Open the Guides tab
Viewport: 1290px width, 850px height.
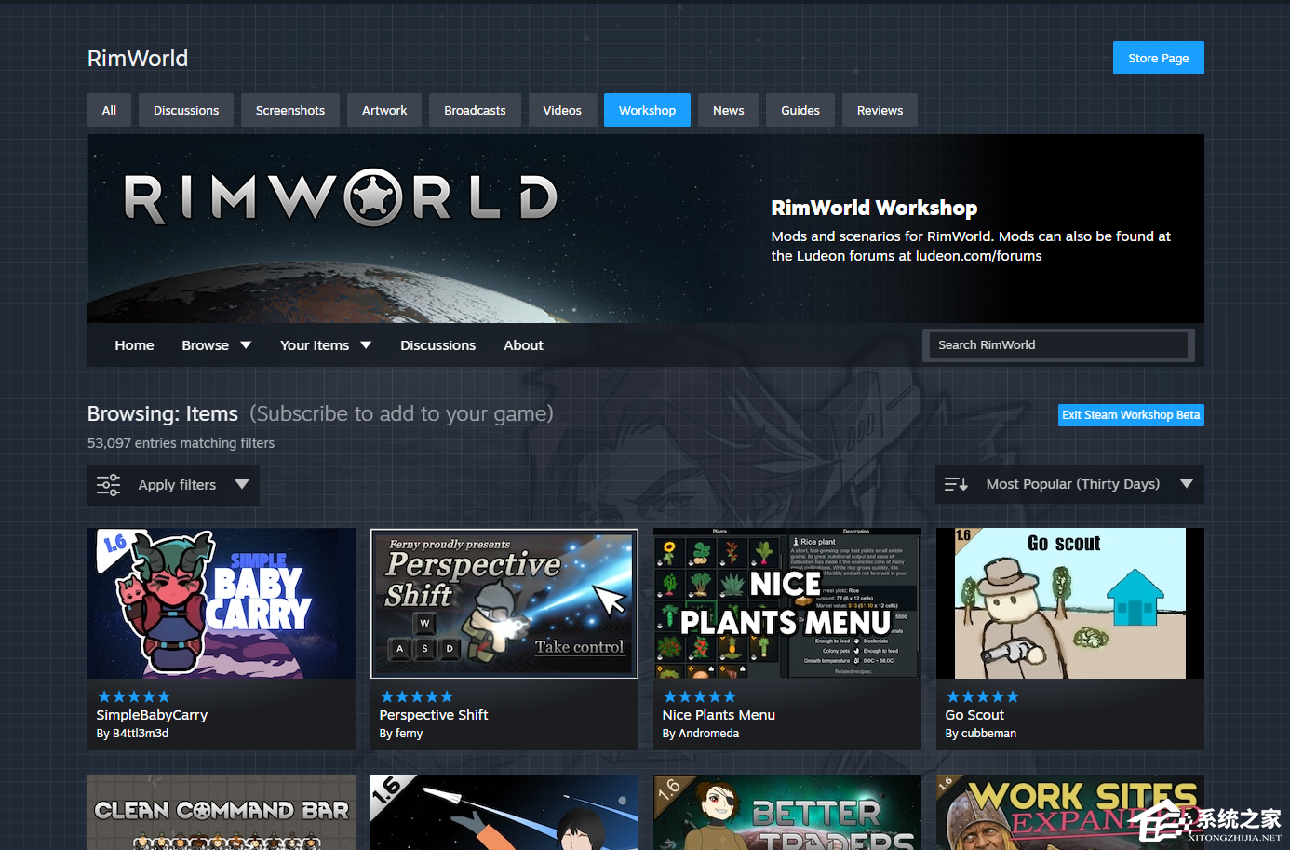tap(800, 110)
